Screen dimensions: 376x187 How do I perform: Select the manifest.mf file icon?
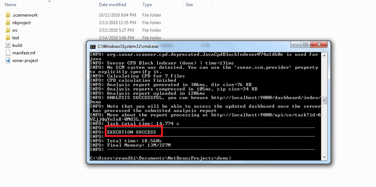(8, 53)
